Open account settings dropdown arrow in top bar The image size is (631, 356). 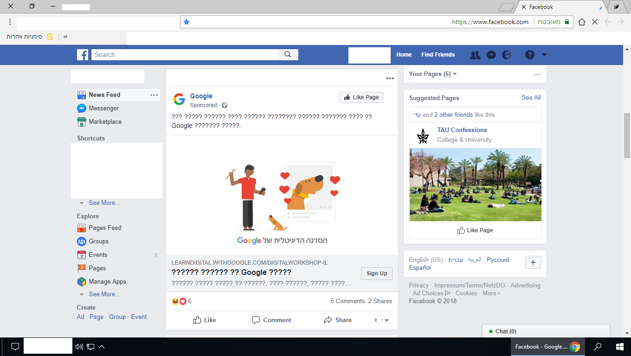544,55
